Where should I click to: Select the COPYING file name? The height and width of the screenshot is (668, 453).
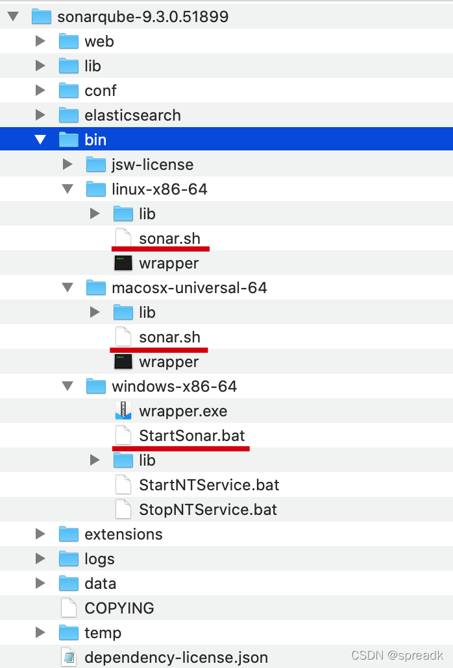[119, 608]
